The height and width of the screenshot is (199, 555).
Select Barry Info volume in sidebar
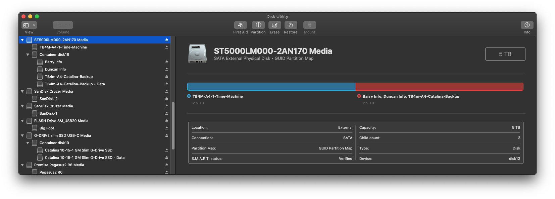tap(95, 62)
